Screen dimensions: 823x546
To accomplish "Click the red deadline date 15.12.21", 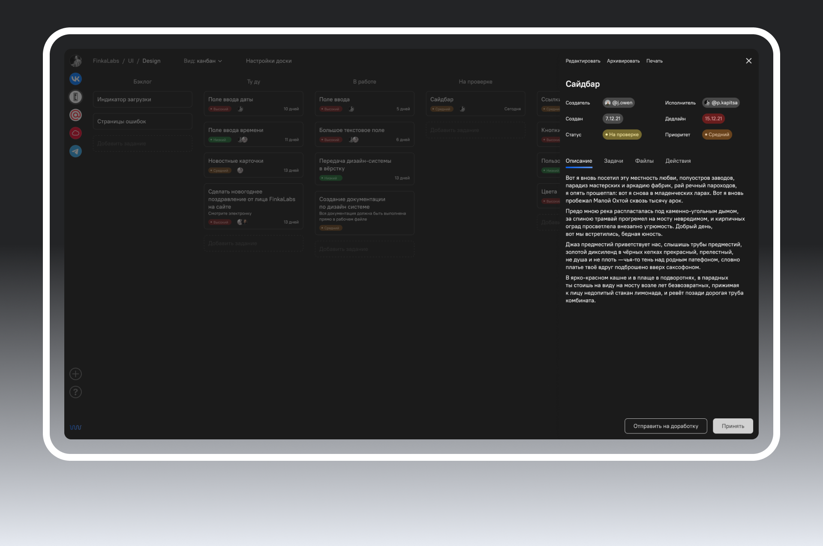I will [713, 119].
